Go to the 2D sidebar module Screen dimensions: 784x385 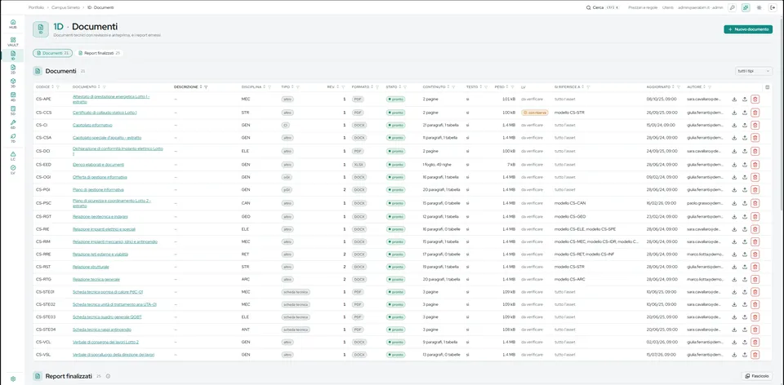pyautogui.click(x=12, y=69)
